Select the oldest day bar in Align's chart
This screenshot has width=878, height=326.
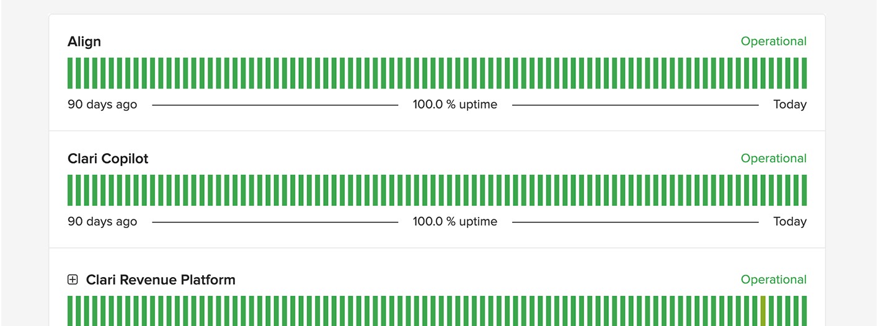pos(70,73)
